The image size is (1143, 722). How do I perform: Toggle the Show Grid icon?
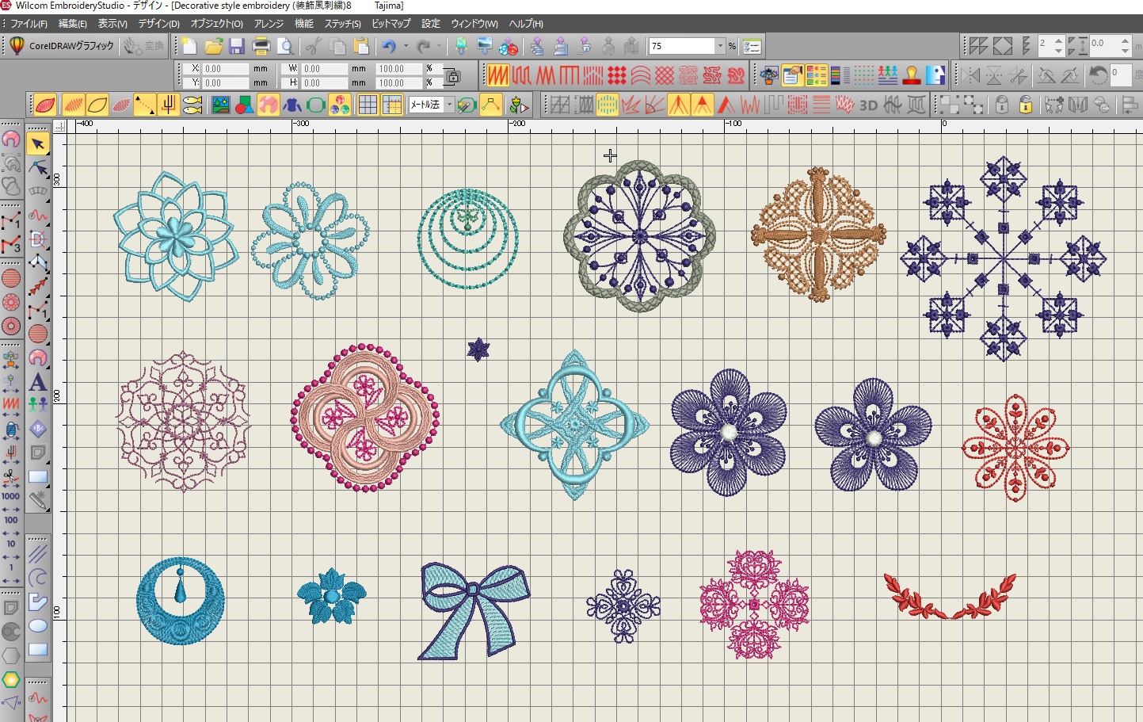[x=368, y=105]
